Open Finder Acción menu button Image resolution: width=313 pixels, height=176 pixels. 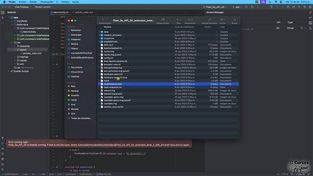(223, 20)
